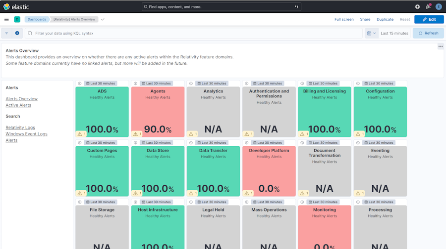
Task: Click the green D space avatar
Action: point(17,19)
